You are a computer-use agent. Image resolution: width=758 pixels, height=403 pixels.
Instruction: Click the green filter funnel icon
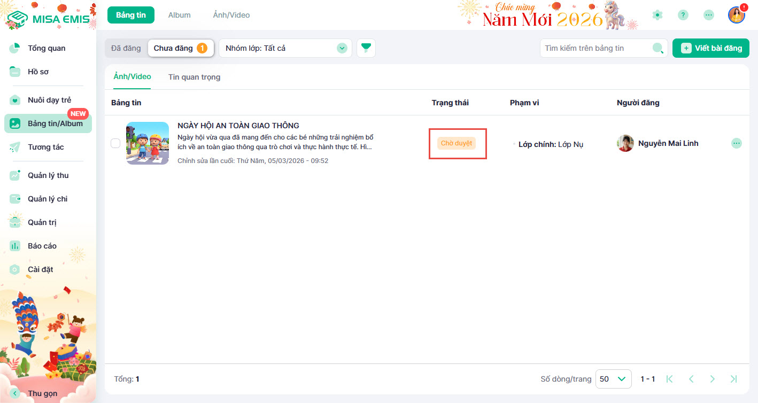click(x=366, y=48)
